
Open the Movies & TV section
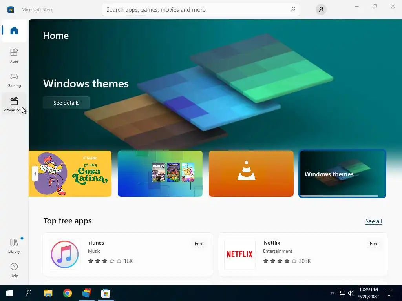click(14, 104)
